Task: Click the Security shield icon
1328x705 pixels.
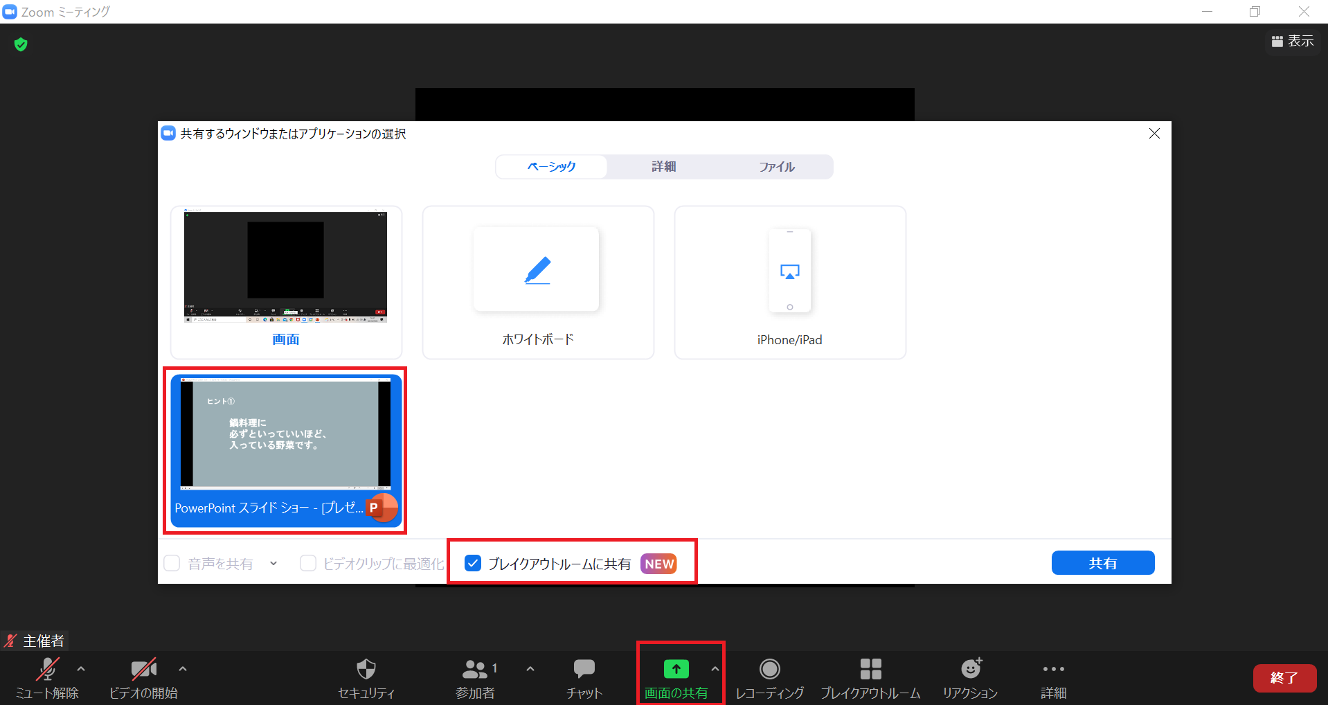Action: [x=366, y=669]
